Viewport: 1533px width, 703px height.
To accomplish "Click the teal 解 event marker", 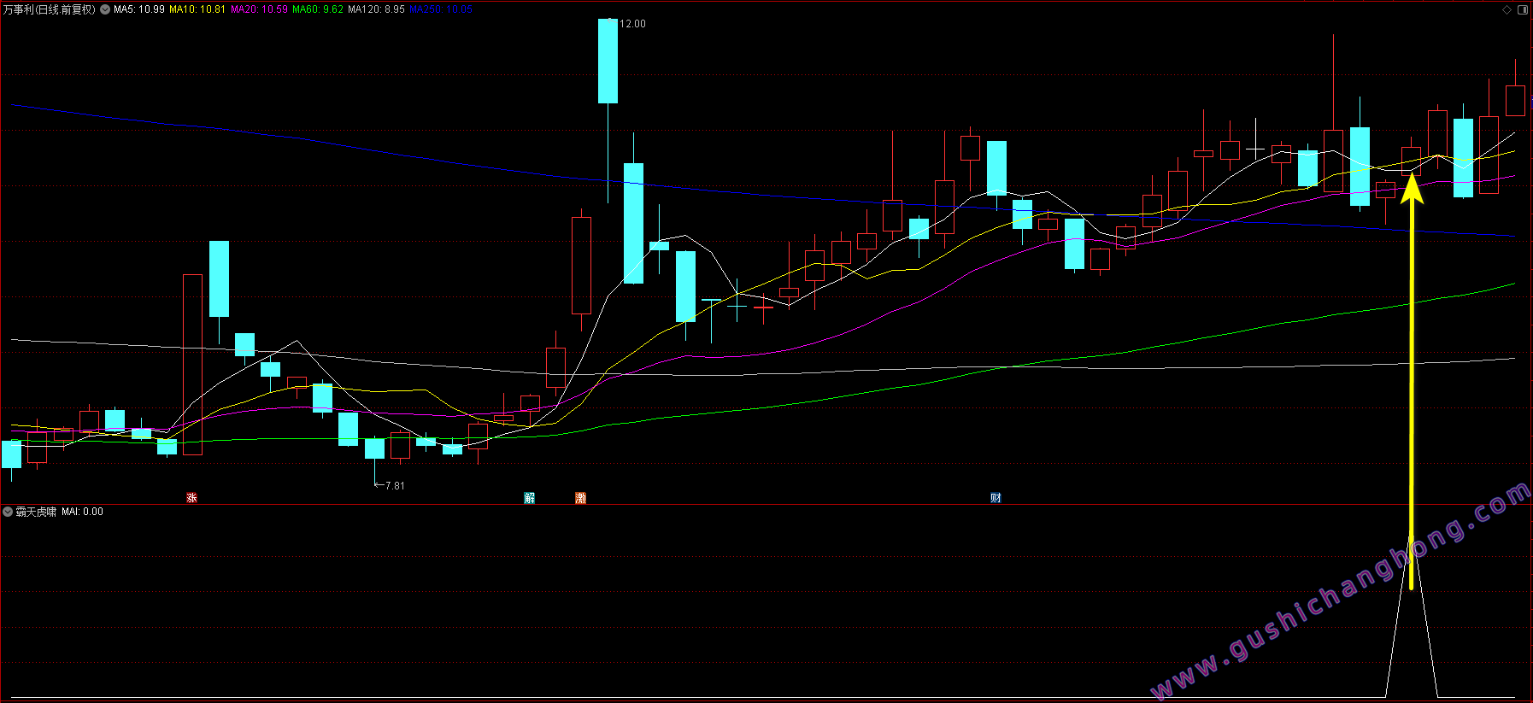I will click(x=530, y=498).
